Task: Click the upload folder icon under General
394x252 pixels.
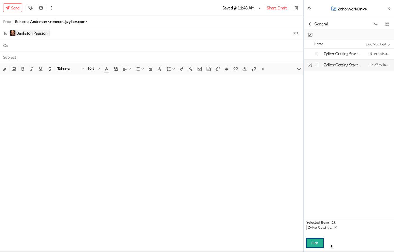Action: 310,35
